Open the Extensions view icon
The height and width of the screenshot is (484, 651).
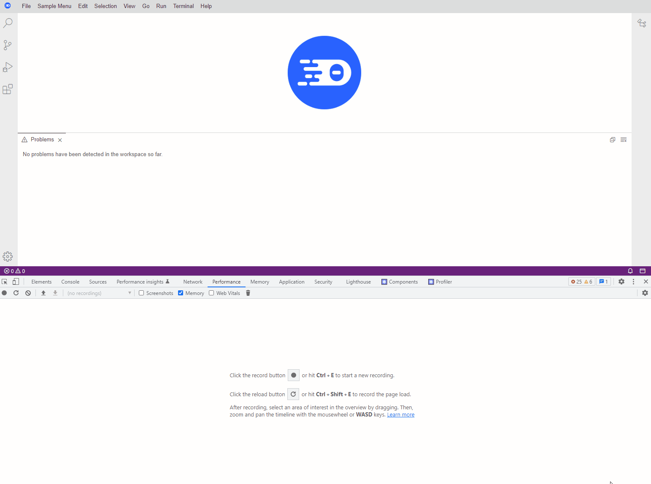coord(8,89)
